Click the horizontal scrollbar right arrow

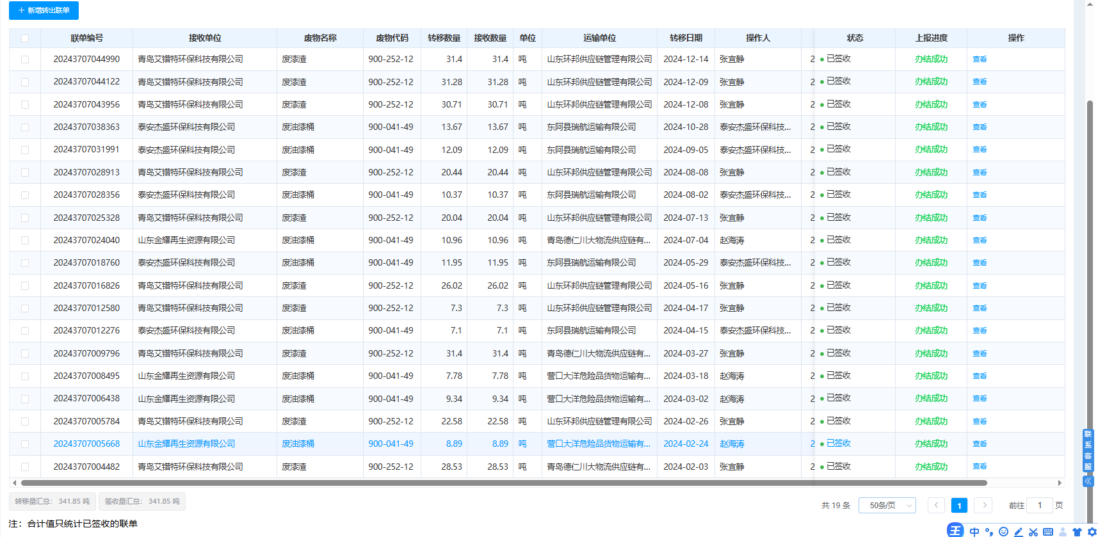tap(1060, 483)
